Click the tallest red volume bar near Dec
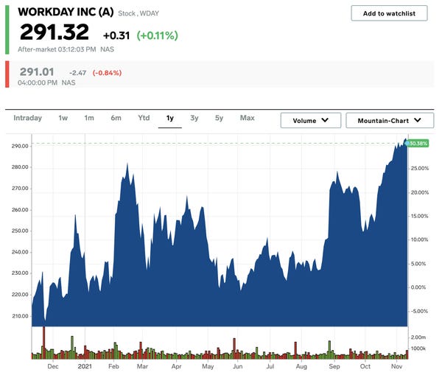Screen dimensions: 442x378 (x=43, y=342)
